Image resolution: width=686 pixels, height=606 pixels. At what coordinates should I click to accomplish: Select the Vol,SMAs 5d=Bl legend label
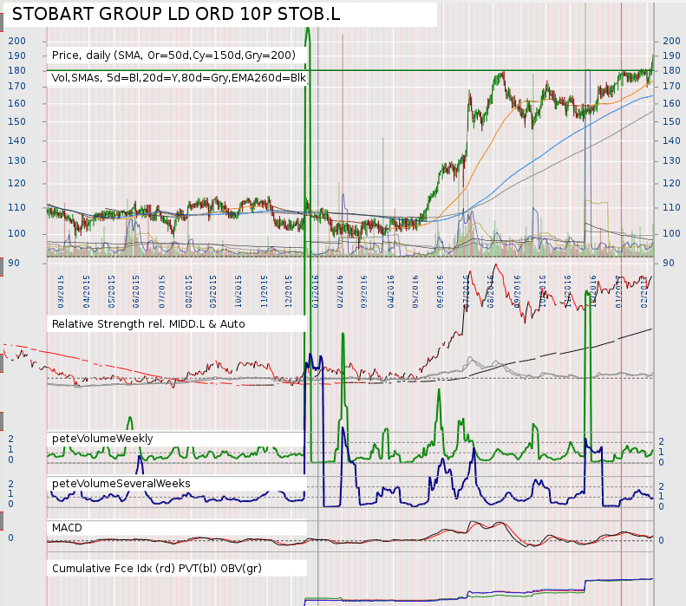pos(179,78)
